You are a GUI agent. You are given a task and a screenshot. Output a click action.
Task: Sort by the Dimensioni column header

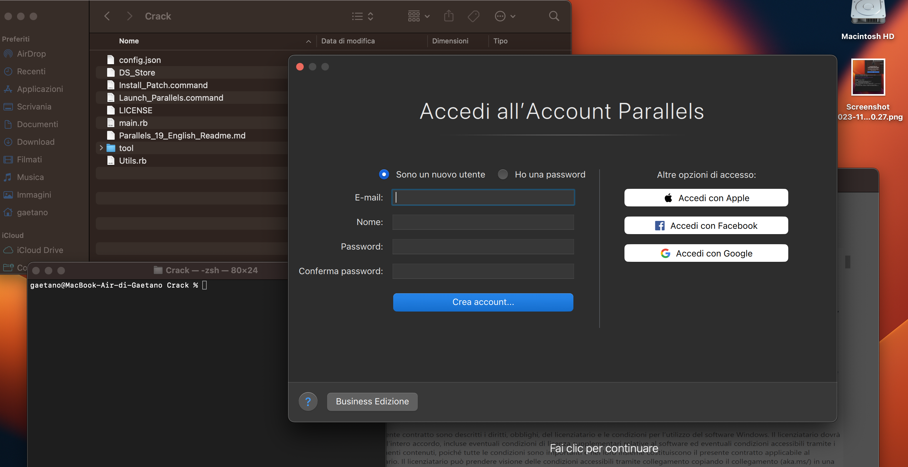450,41
